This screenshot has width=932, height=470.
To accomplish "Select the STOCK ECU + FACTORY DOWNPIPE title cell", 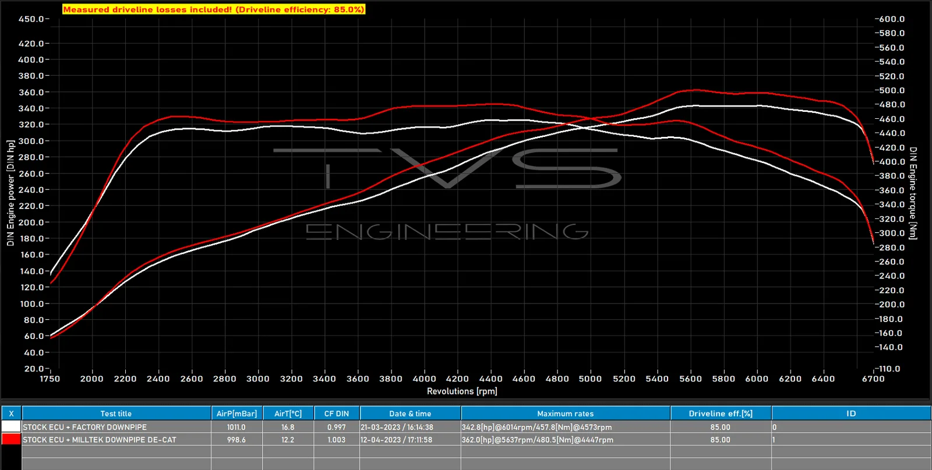I will (x=116, y=427).
